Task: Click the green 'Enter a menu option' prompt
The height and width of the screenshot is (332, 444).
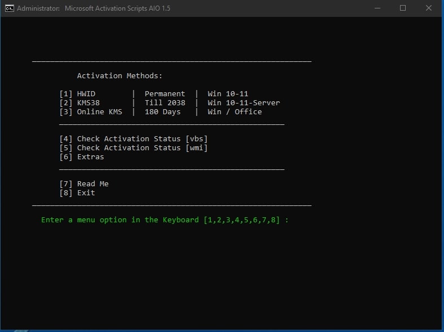Action: pos(165,220)
